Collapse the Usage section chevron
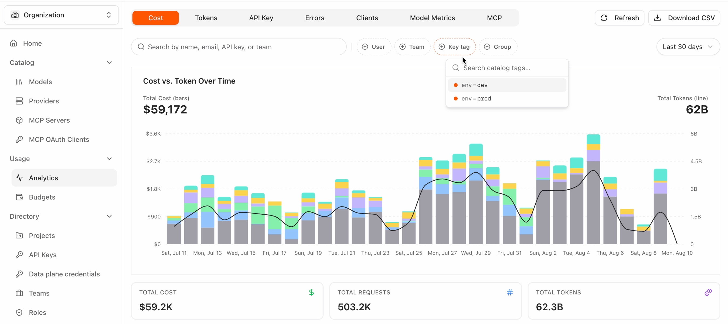Screen dimensions: 728x324 (109, 159)
